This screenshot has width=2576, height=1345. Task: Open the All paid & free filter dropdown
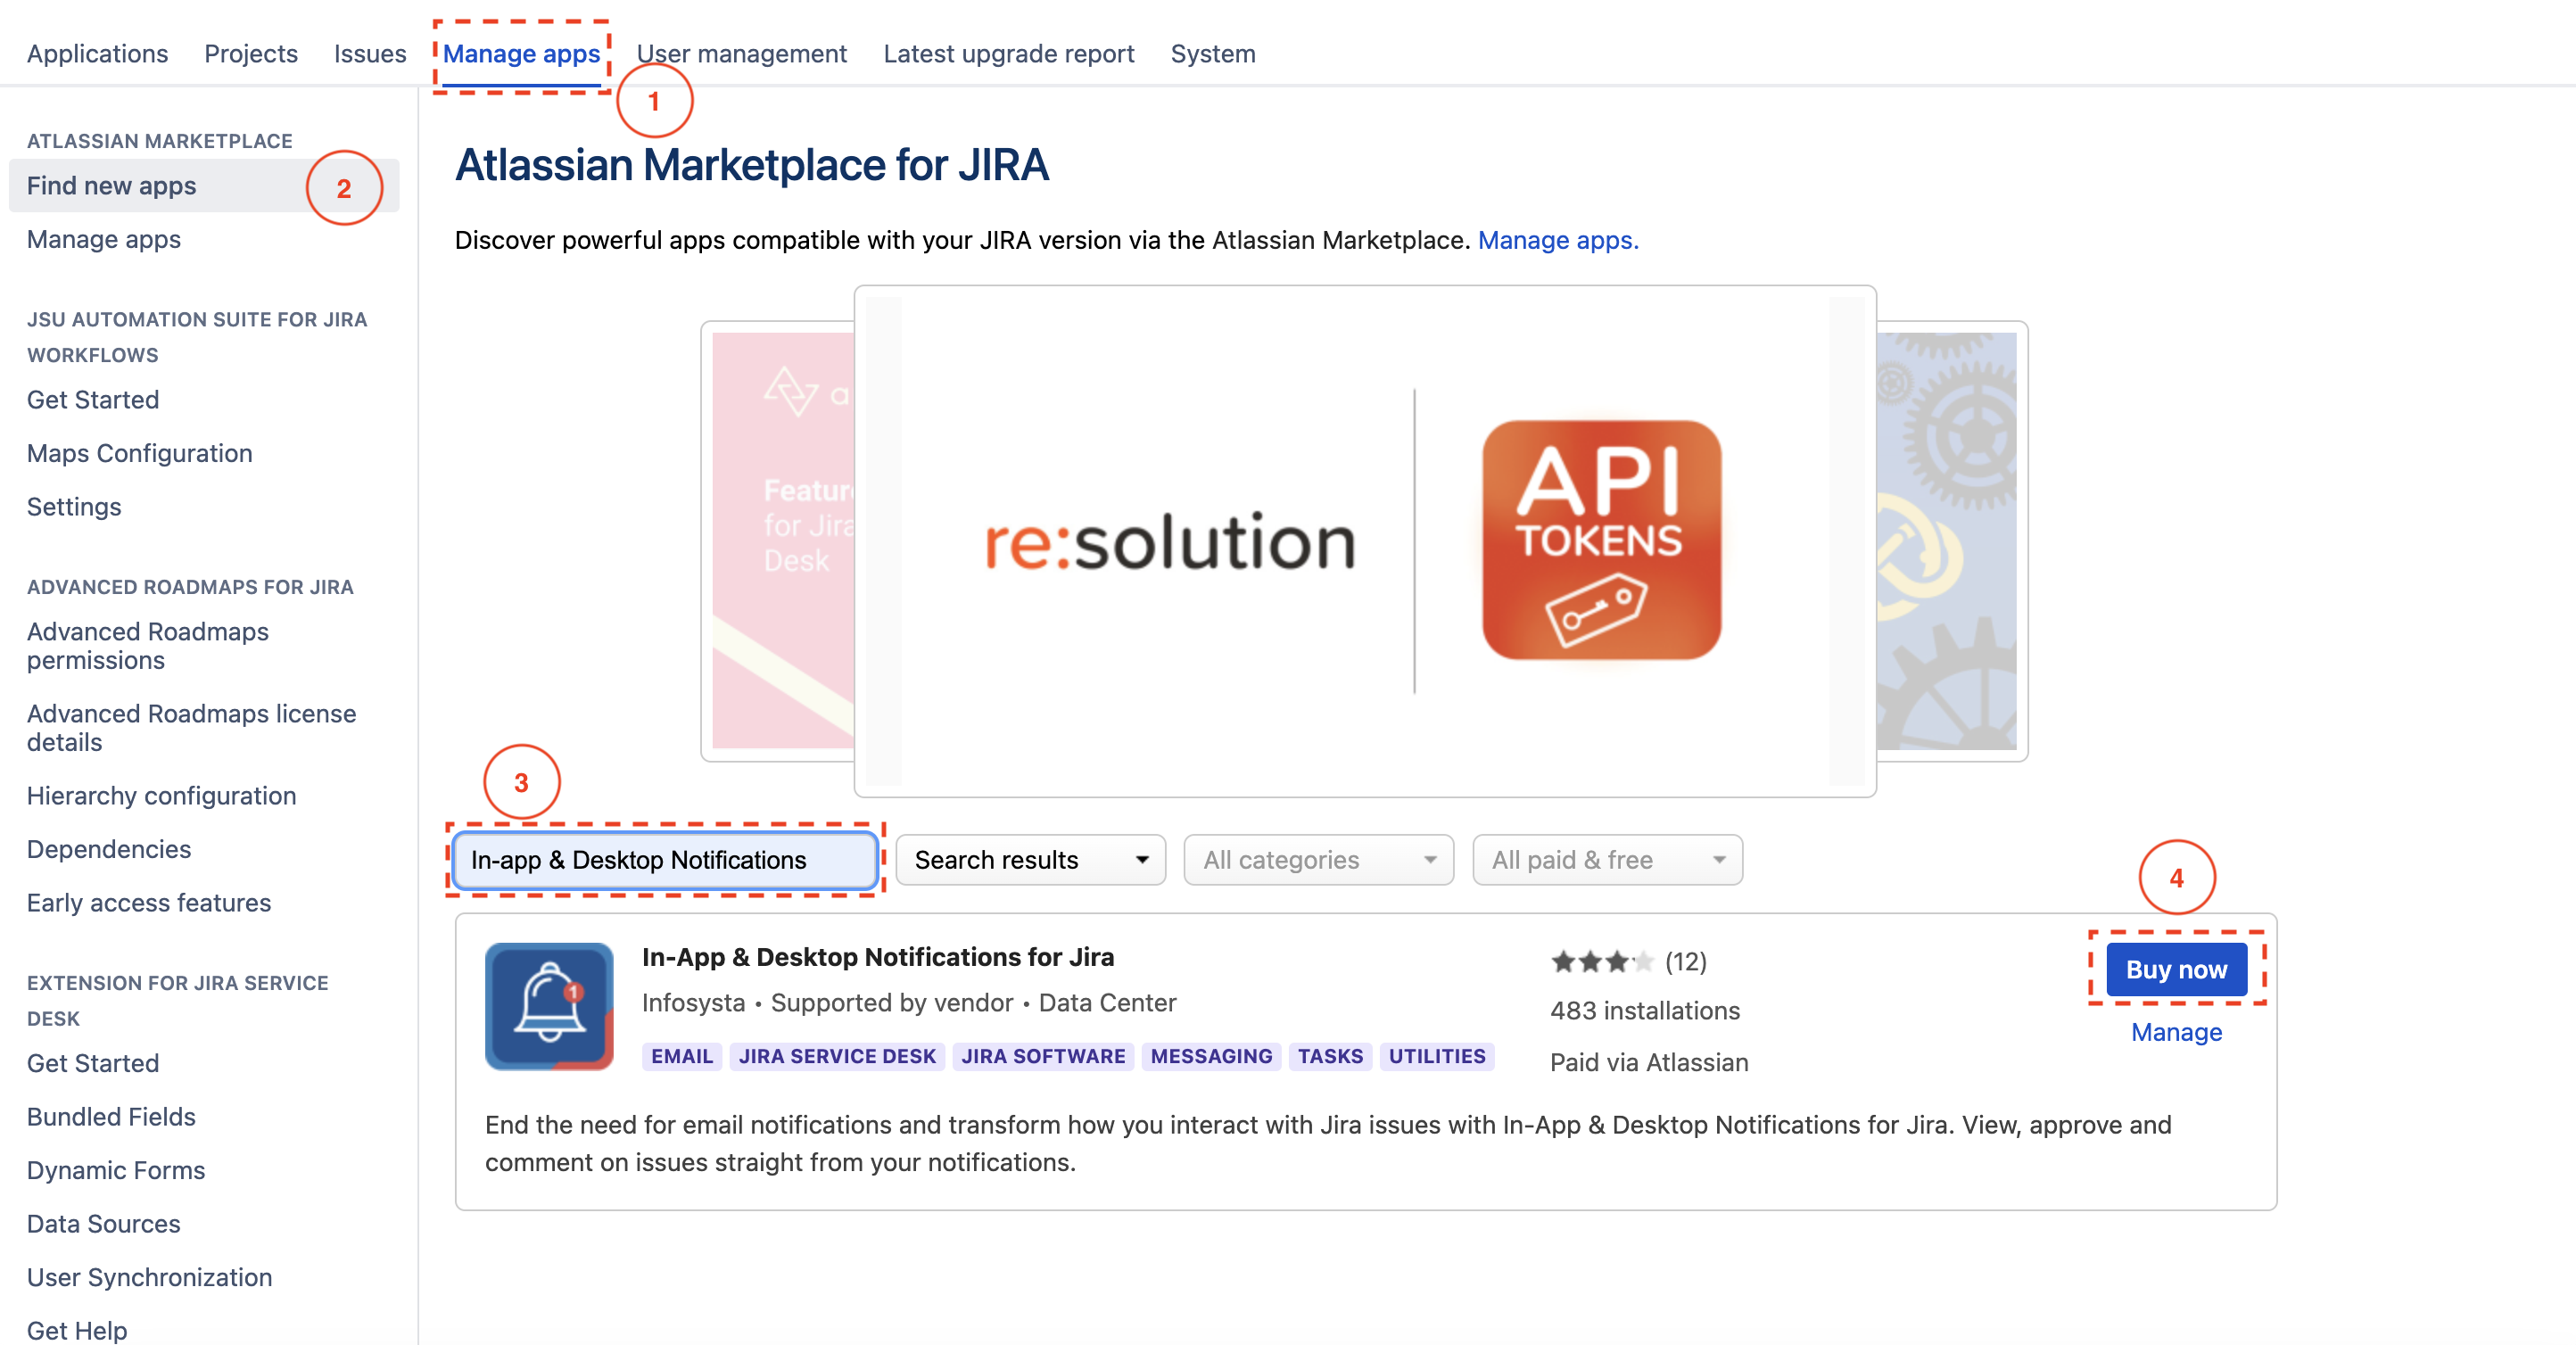[x=1606, y=860]
